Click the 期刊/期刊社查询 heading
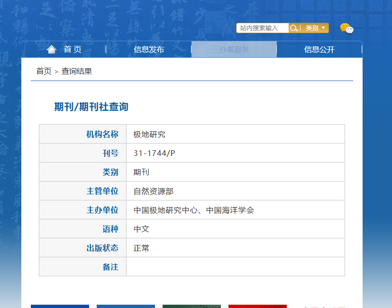The width and height of the screenshot is (392, 308). [91, 107]
